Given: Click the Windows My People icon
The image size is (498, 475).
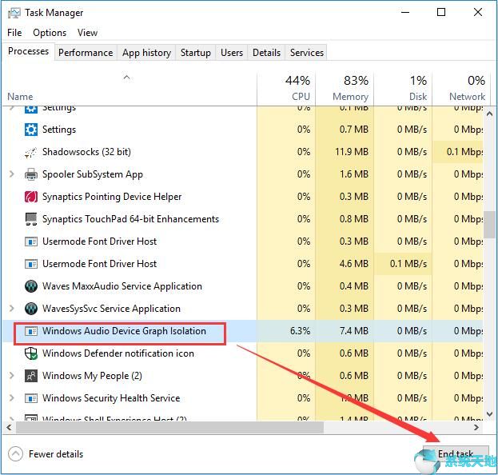Looking at the screenshot, I should pyautogui.click(x=31, y=376).
